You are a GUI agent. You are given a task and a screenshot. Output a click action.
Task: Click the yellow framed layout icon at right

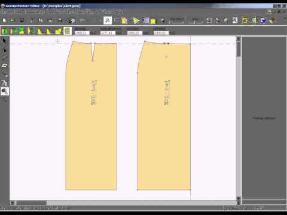[245, 20]
